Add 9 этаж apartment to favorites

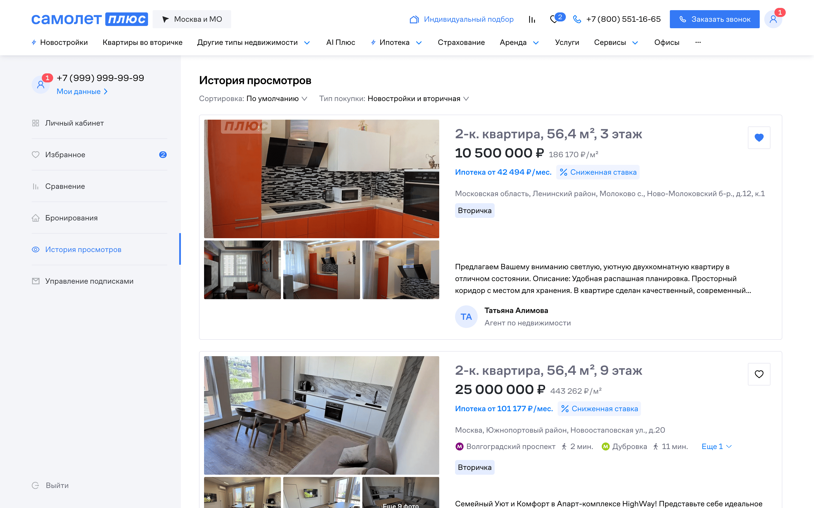(759, 374)
